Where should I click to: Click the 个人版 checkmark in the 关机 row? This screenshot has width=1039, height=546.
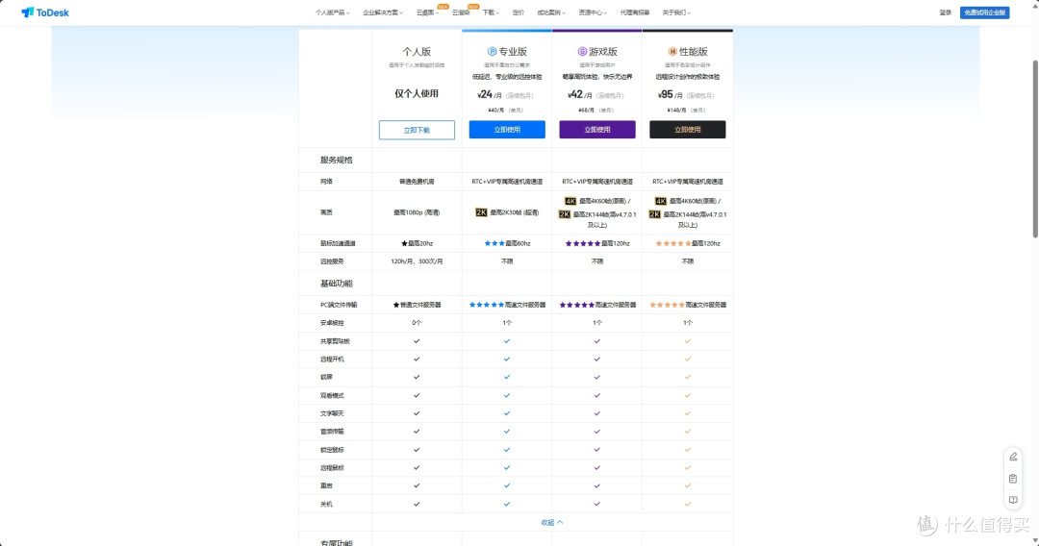click(x=417, y=505)
